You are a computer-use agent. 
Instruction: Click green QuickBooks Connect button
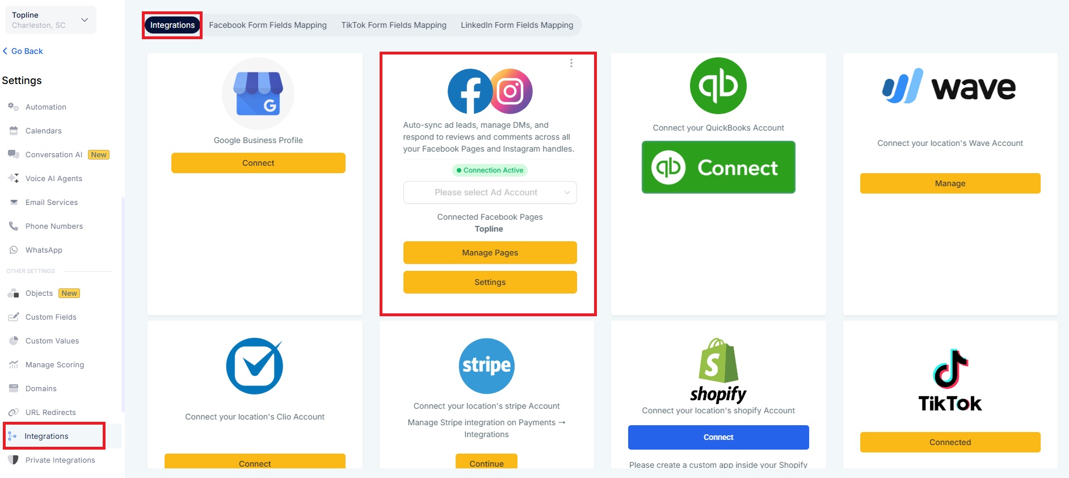click(x=718, y=167)
